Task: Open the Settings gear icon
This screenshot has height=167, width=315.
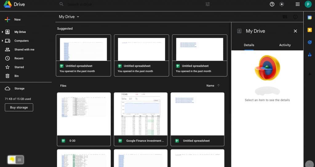Action: (282, 4)
